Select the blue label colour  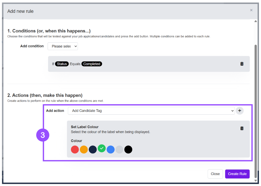point(110,149)
